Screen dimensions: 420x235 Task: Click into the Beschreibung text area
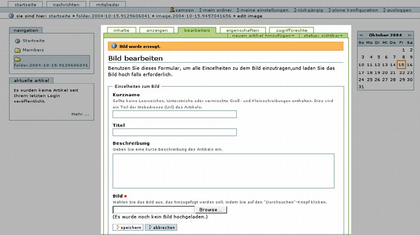pyautogui.click(x=223, y=171)
